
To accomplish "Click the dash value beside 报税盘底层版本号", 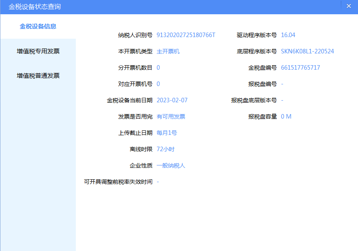I will 282,100.
